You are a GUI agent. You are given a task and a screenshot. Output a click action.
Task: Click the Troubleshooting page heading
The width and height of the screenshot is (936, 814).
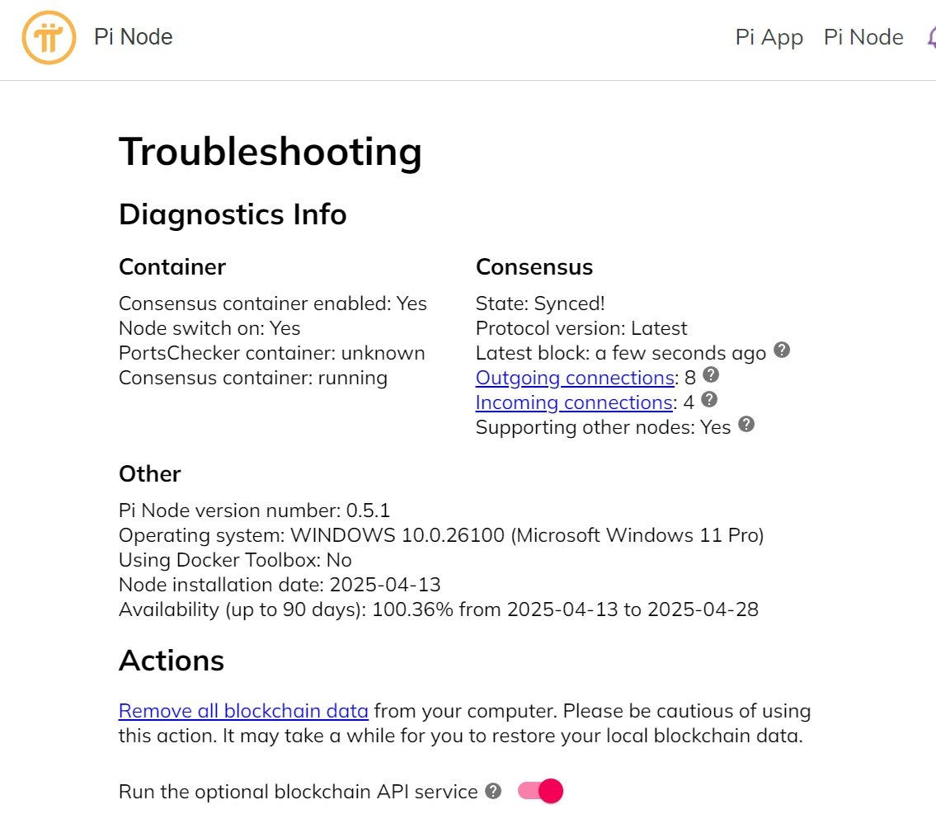click(270, 152)
